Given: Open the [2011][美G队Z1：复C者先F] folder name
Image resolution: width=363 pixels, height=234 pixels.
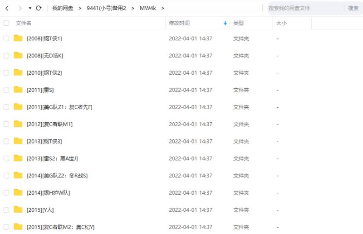Looking at the screenshot, I should tap(59, 107).
